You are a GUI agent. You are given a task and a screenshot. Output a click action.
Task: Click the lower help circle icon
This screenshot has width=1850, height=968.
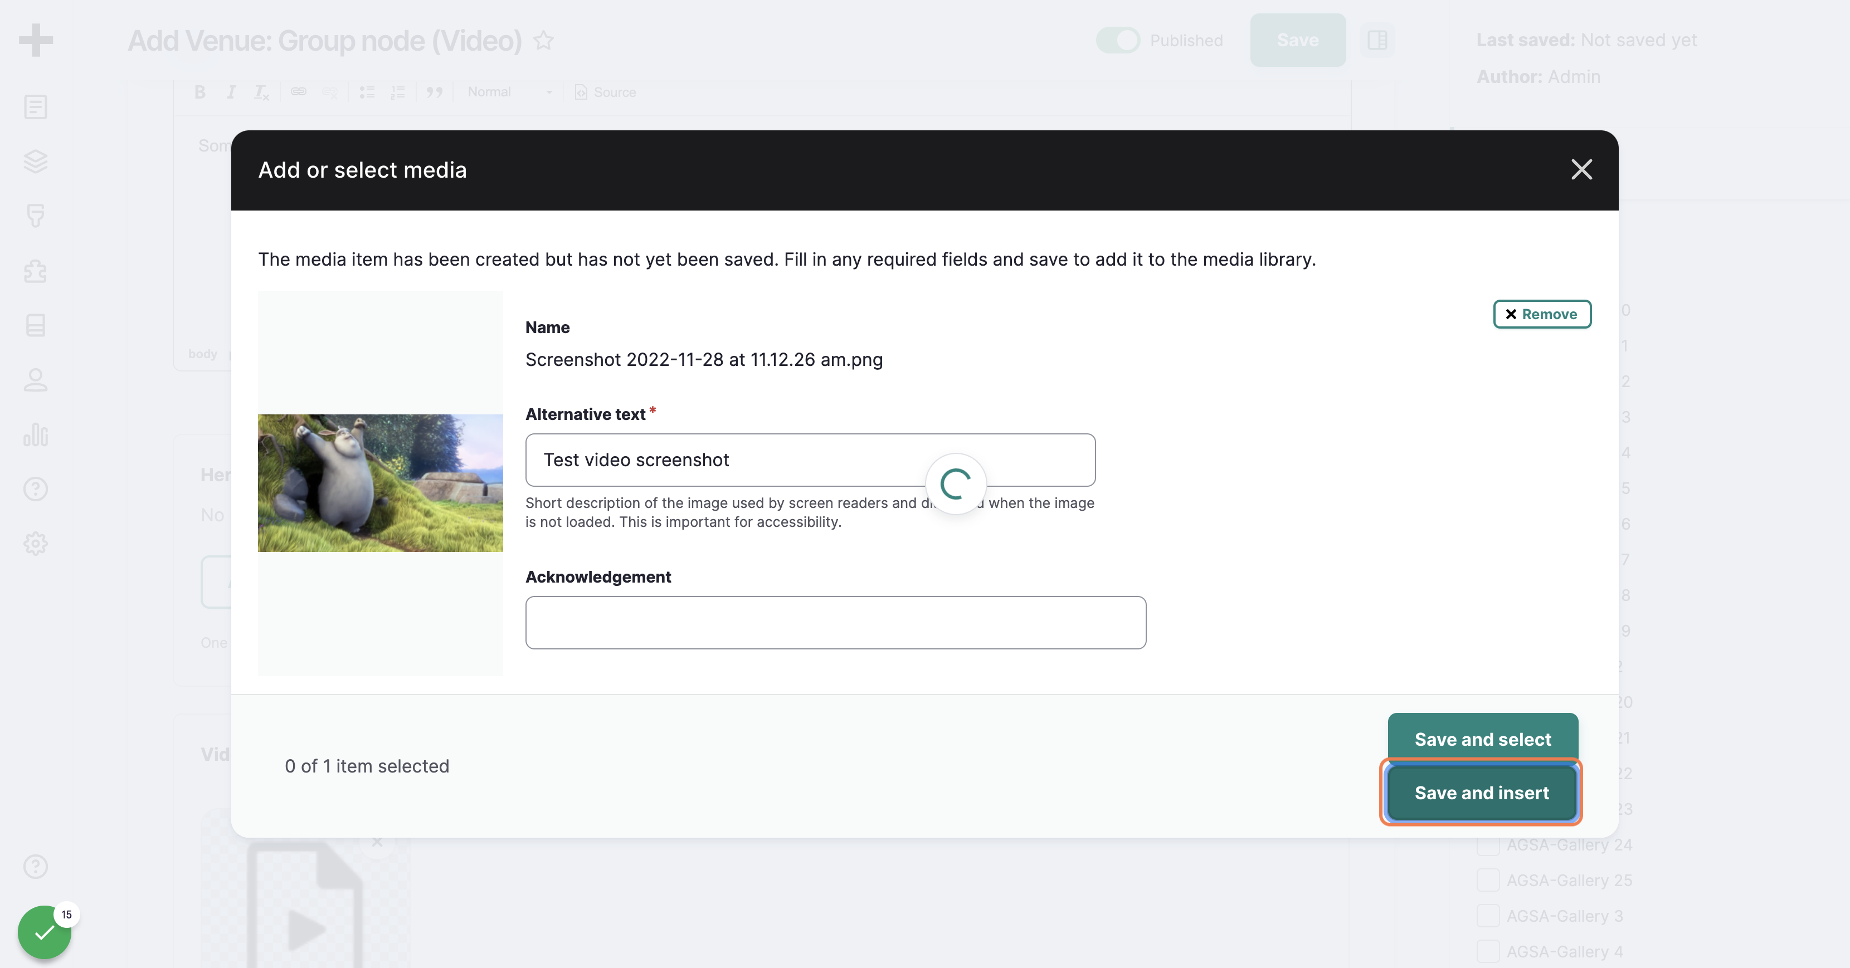(x=35, y=866)
